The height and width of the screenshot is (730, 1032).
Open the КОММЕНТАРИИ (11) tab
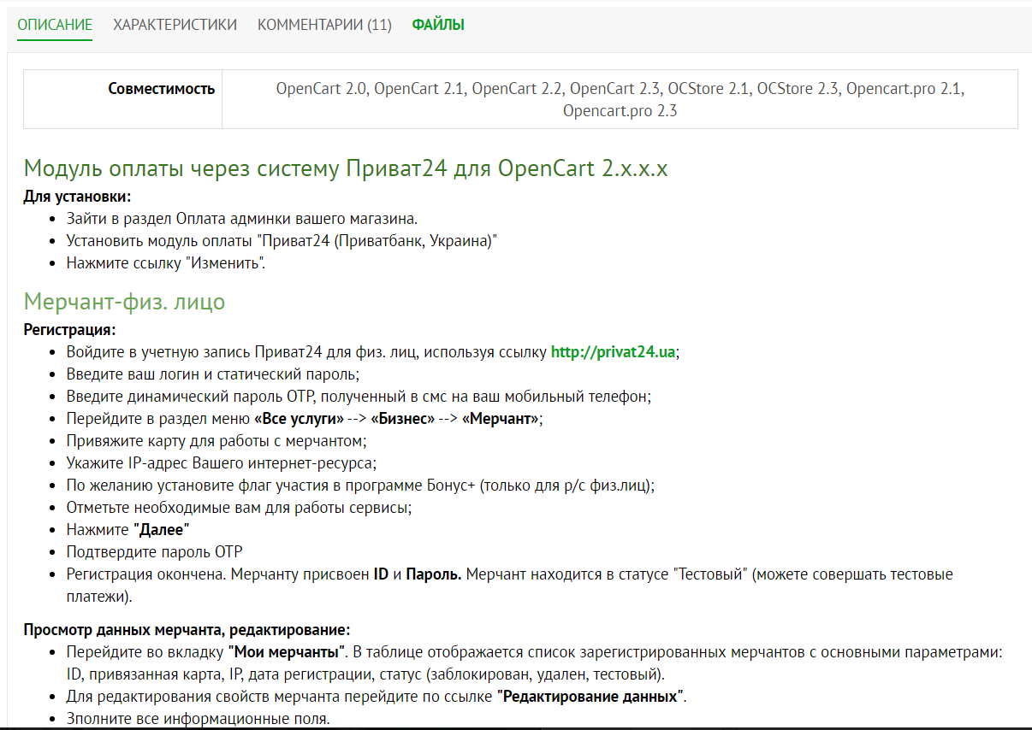tap(324, 25)
